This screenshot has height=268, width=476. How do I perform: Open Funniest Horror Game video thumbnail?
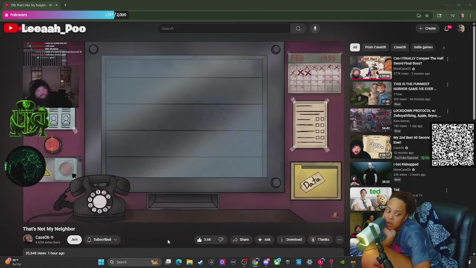371,93
